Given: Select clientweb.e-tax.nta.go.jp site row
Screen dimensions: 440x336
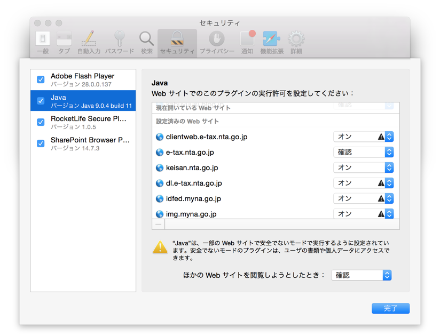Looking at the screenshot, I should pos(276,137).
